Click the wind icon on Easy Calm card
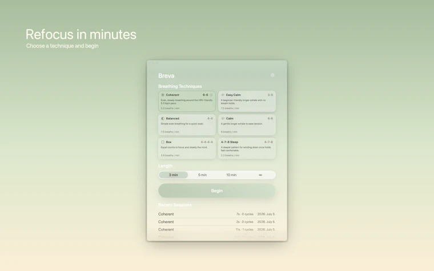Image resolution: width=434 pixels, height=271 pixels. tap(223, 95)
